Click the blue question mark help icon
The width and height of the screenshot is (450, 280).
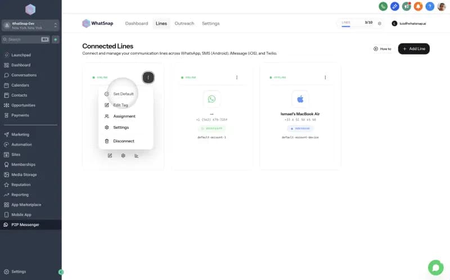pos(430,6)
